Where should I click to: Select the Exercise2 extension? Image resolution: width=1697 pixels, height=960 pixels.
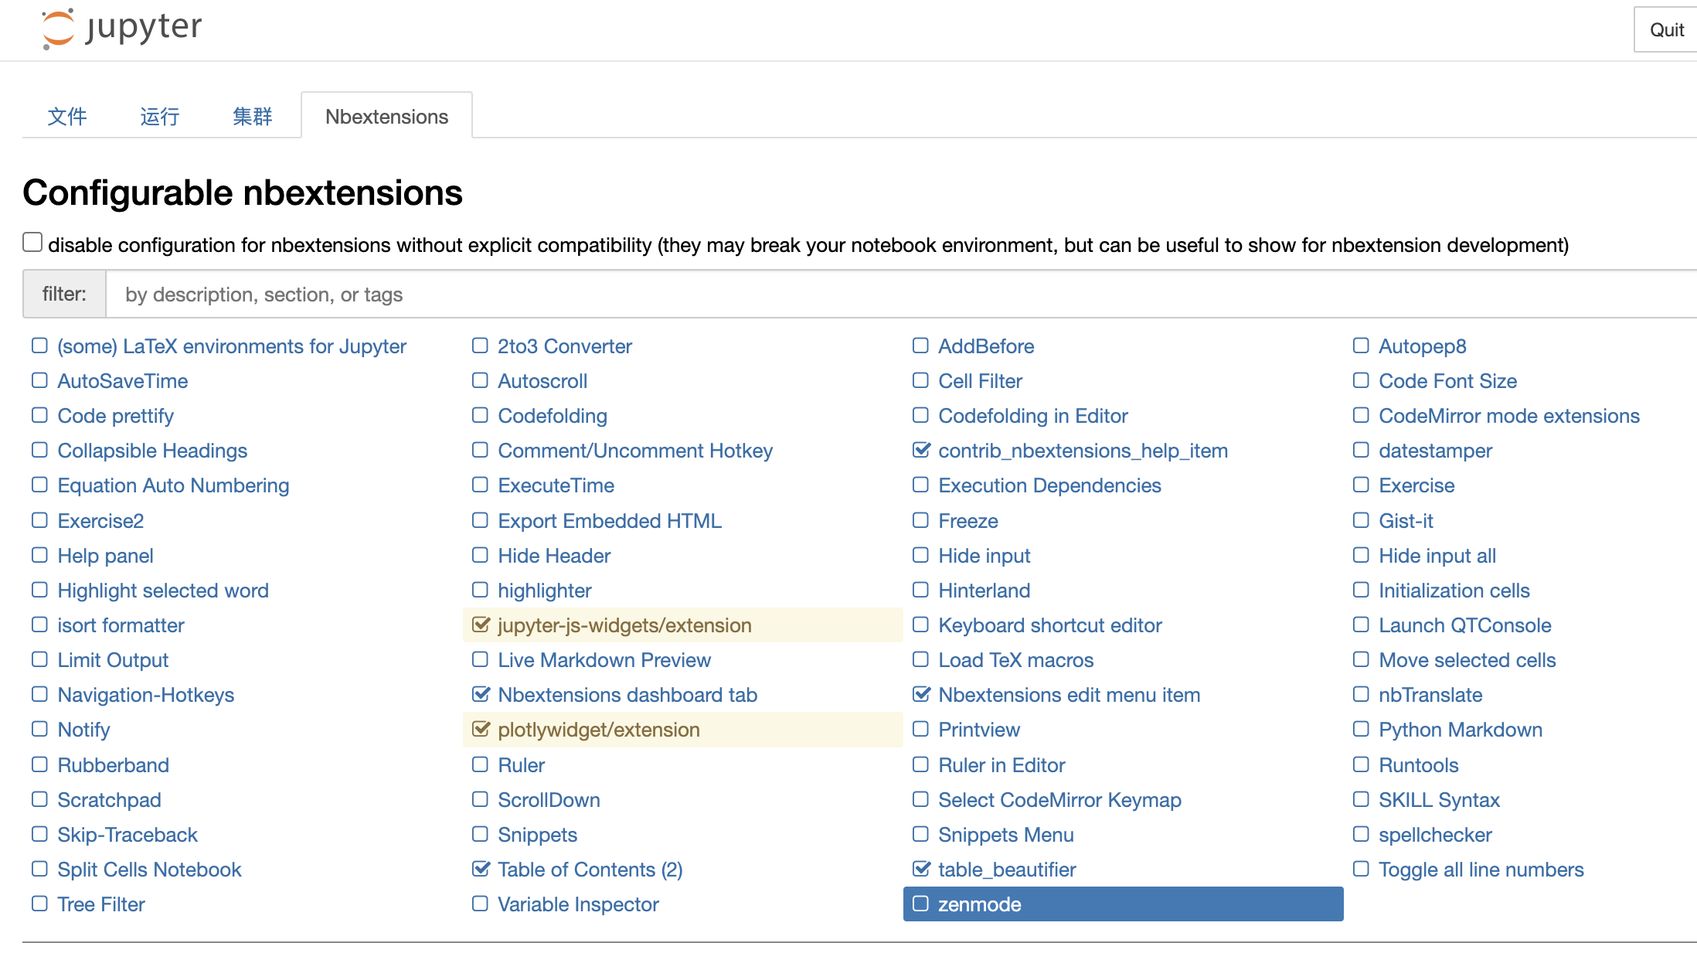click(x=100, y=521)
